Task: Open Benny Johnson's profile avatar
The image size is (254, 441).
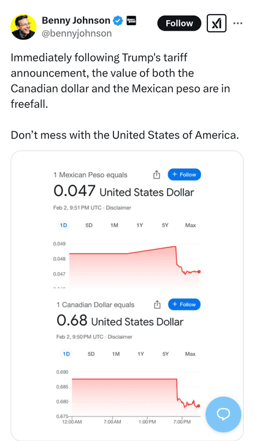Action: [23, 27]
